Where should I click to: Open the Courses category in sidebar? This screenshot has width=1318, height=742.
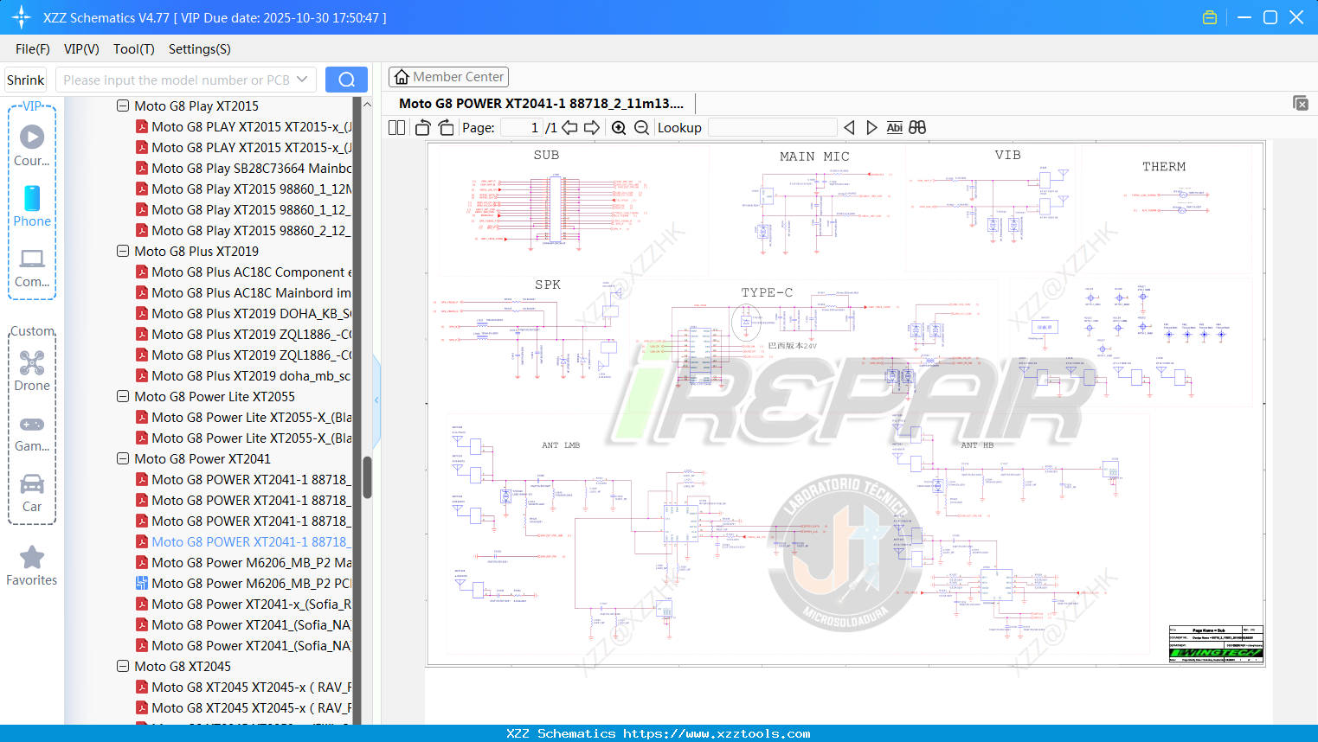pyautogui.click(x=32, y=146)
